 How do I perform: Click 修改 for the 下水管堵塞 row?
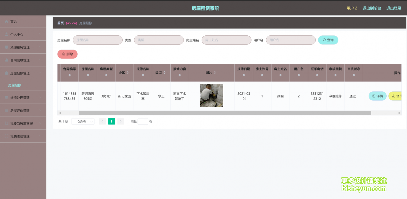pyautogui.click(x=395, y=96)
